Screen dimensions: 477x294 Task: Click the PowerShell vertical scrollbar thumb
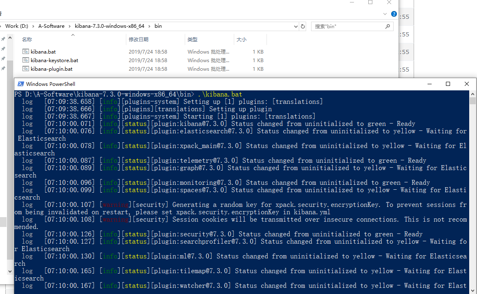click(x=473, y=101)
